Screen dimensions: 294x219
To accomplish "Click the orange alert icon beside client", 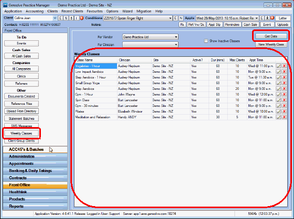I will pos(82,18).
